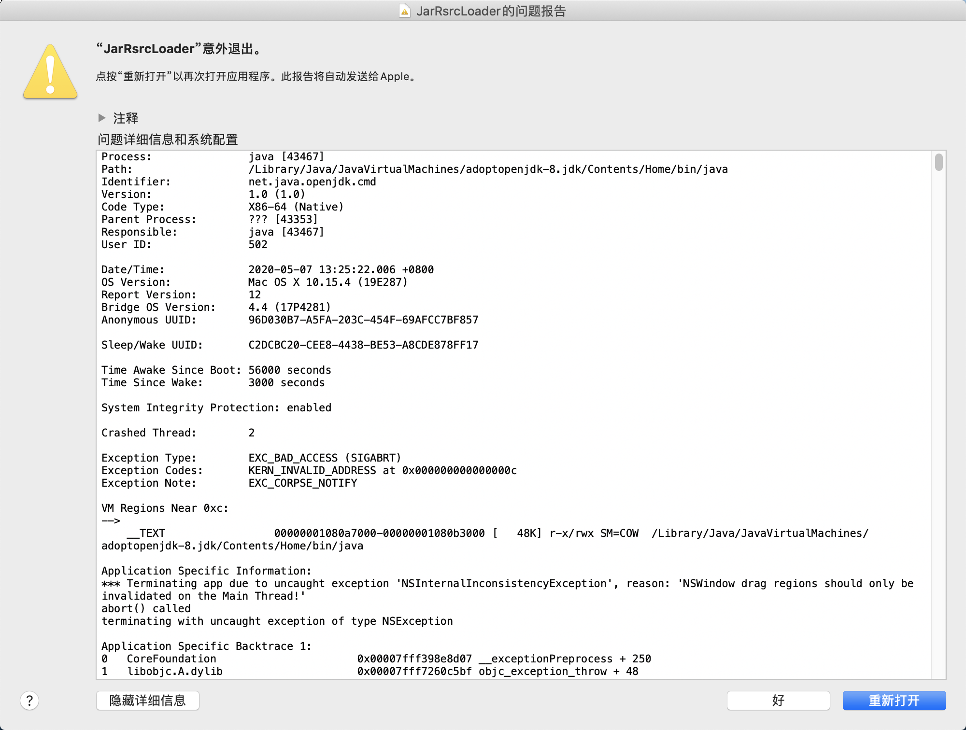Click the Crashed Thread value 2
Image resolution: width=966 pixels, height=730 pixels.
[x=251, y=433]
